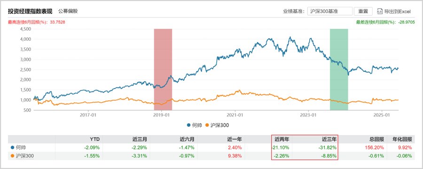Toggle 沪深300 series via orange legend dot

coord(207,125)
